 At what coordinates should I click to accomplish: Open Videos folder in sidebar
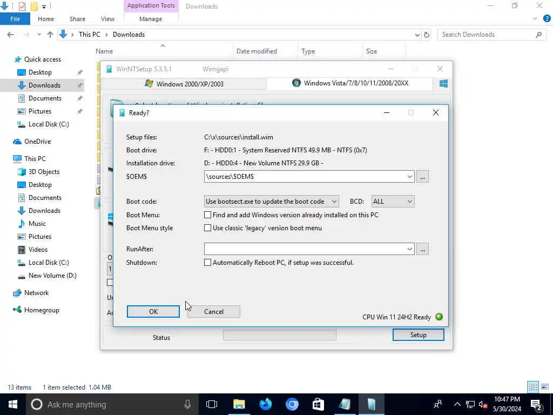pyautogui.click(x=38, y=250)
